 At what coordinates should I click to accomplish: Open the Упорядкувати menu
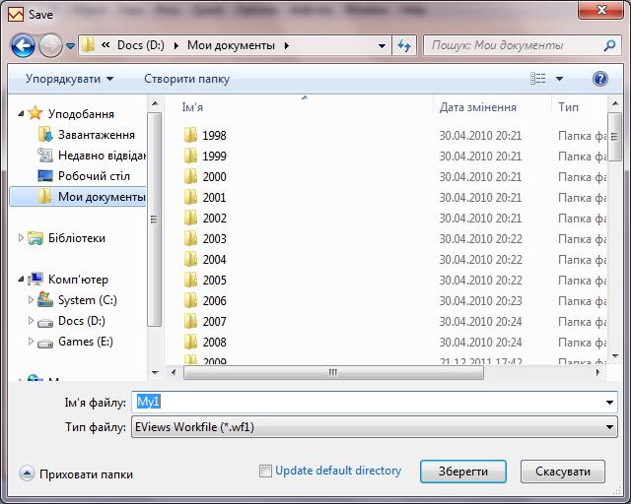point(69,79)
